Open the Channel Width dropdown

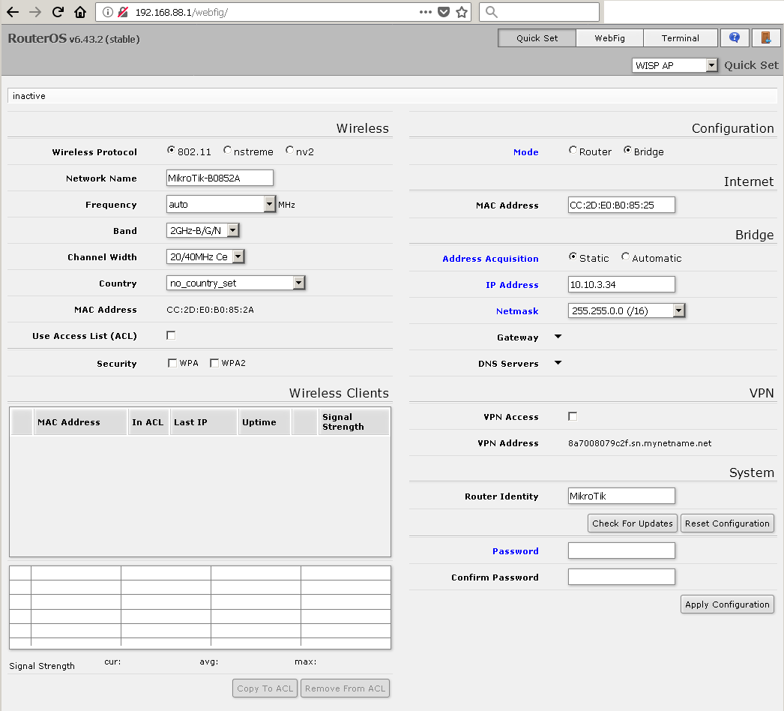[205, 256]
